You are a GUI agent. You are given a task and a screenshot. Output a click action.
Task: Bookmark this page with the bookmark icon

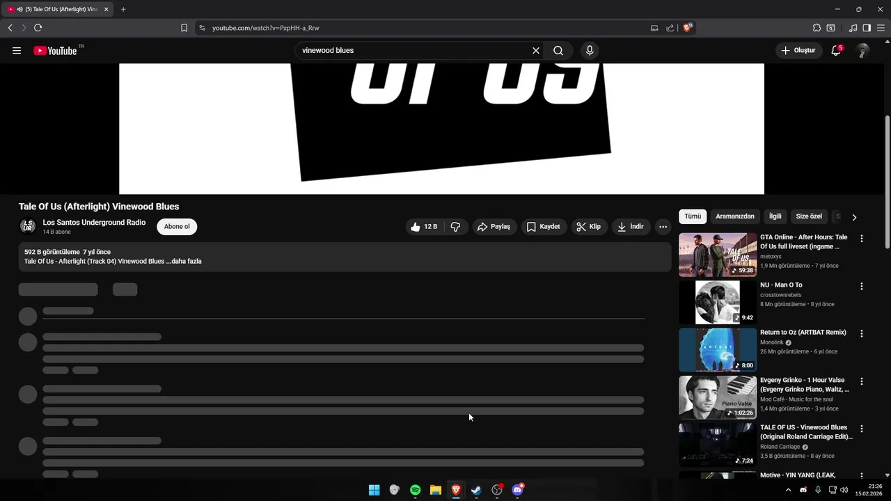tap(184, 28)
